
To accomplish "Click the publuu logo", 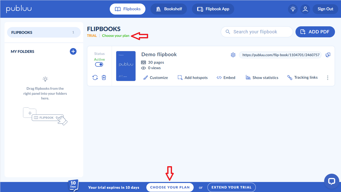I will [x=19, y=9].
